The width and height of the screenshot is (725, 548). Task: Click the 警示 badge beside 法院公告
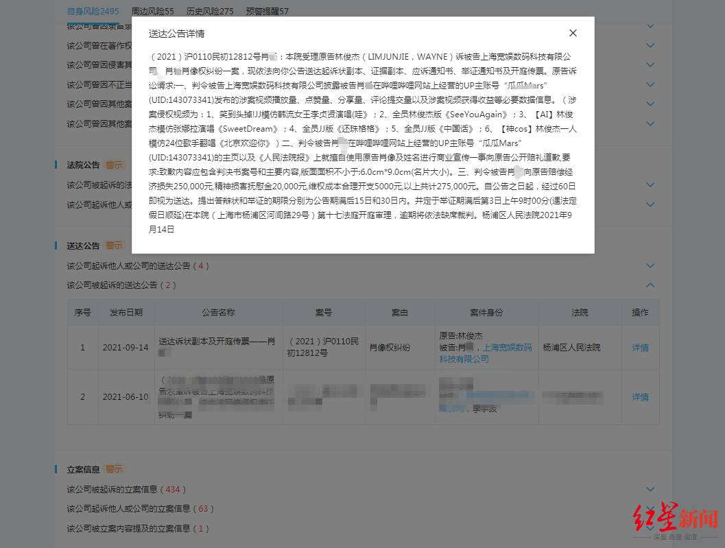pos(113,165)
